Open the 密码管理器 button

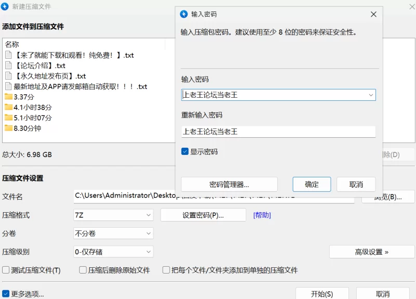[229, 184]
